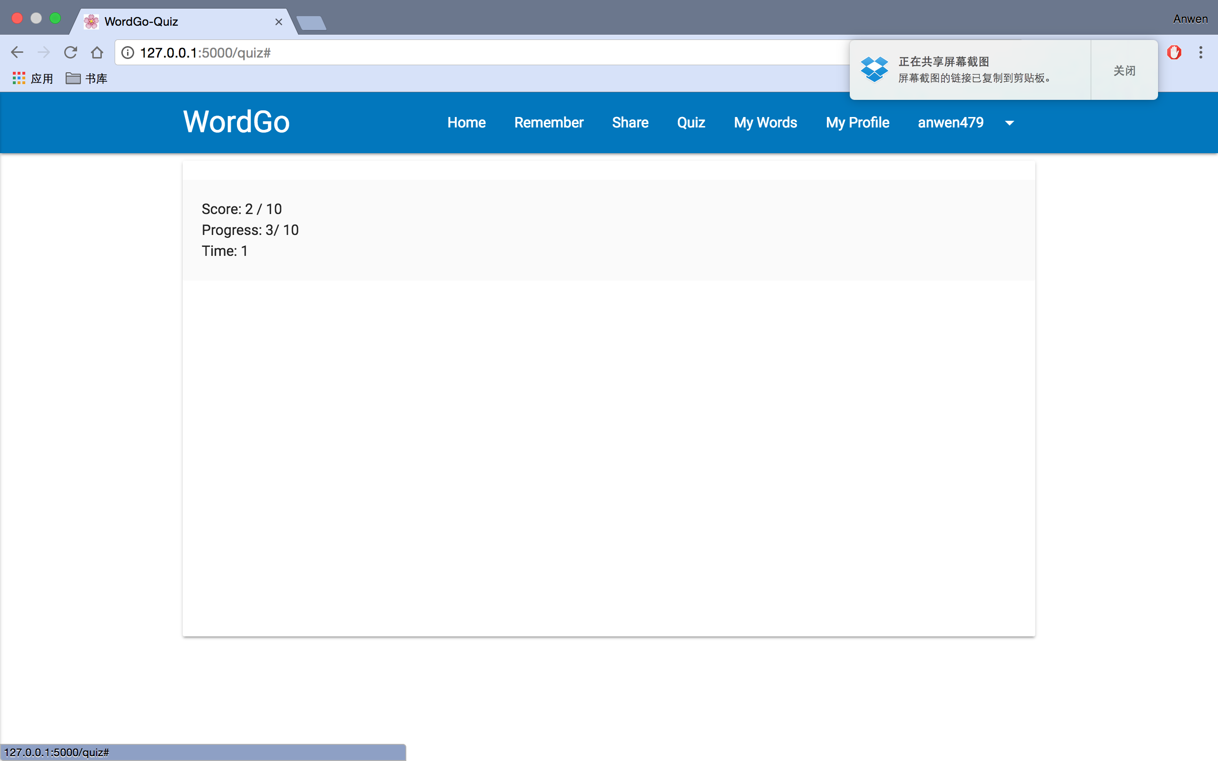Dismiss notification with 关闭 button
The width and height of the screenshot is (1218, 761).
click(x=1124, y=70)
